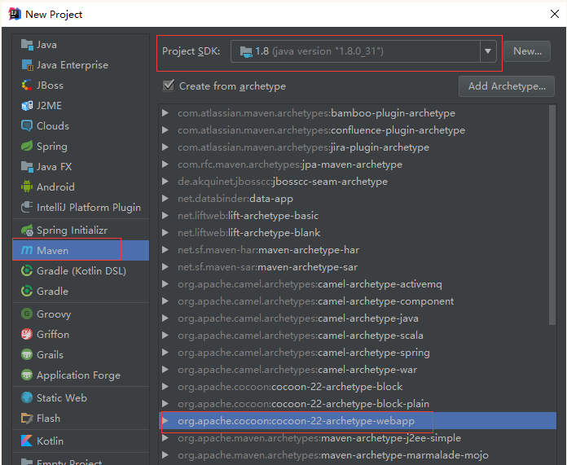
Task: Expand jira-plugin-archetype entry
Action: [165, 147]
